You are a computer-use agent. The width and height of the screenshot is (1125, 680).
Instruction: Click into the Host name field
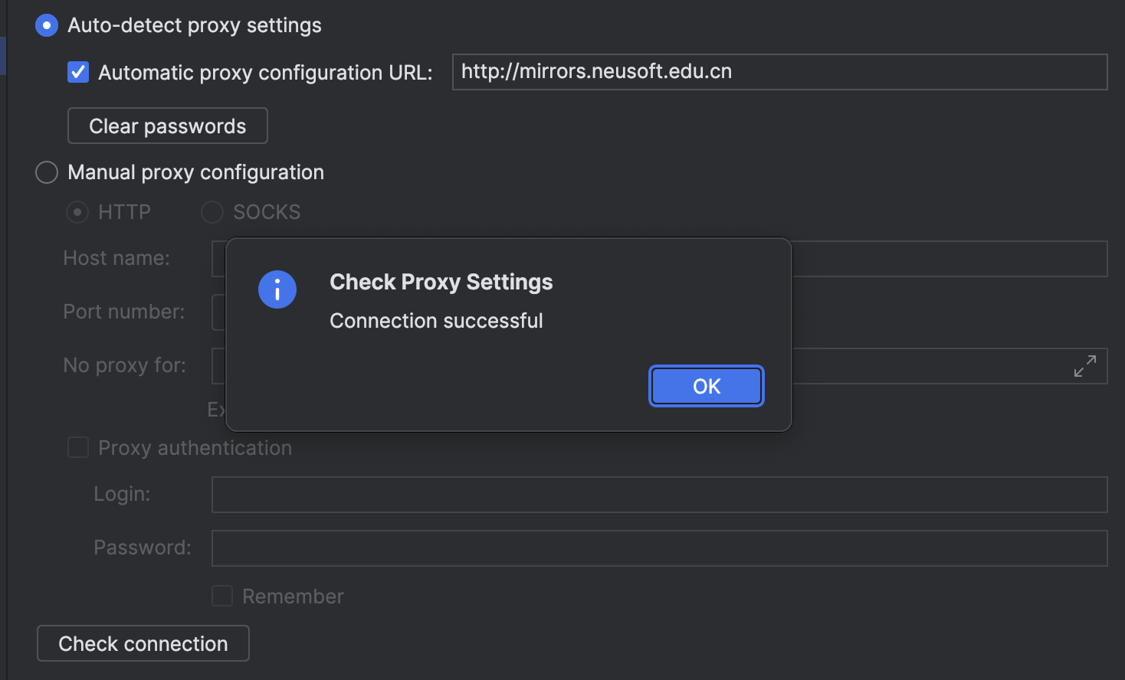950,259
